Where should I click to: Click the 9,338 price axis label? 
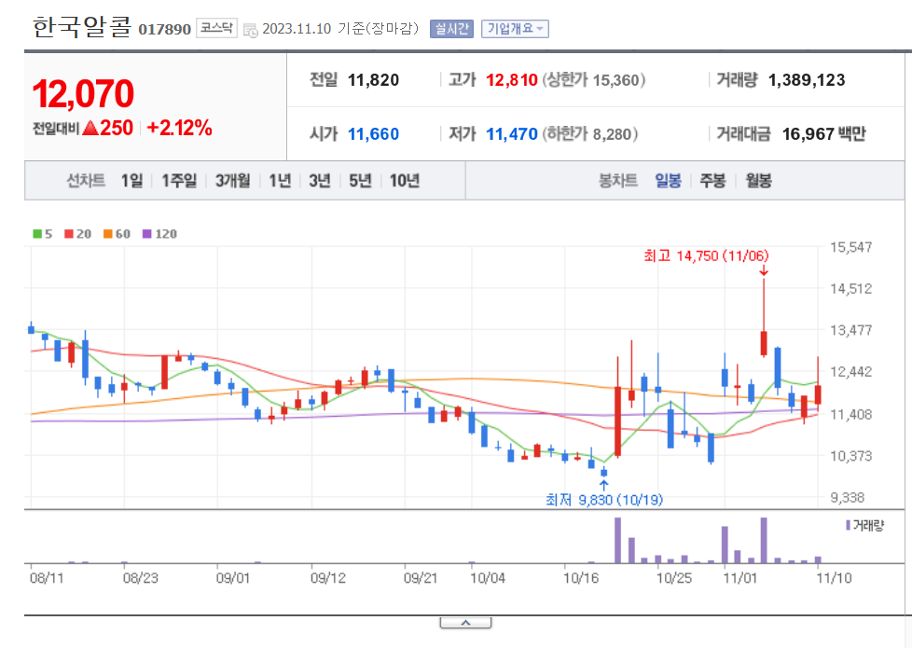(847, 498)
